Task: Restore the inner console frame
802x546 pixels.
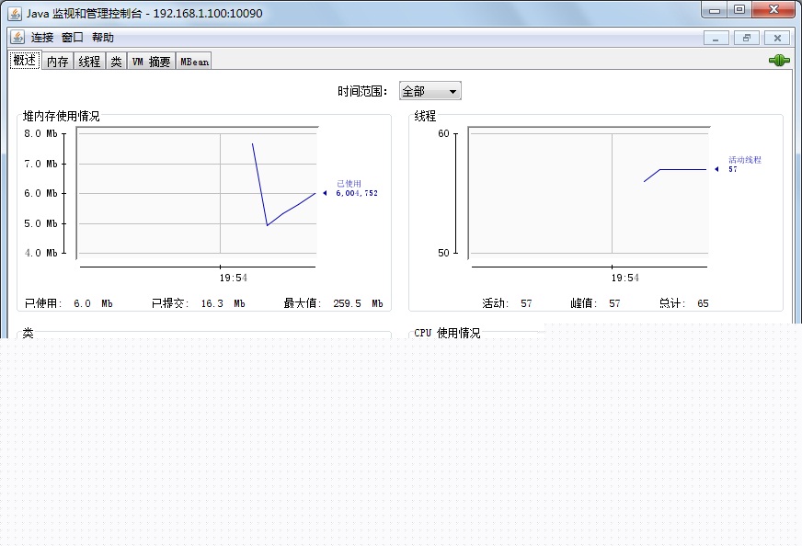Action: click(747, 38)
